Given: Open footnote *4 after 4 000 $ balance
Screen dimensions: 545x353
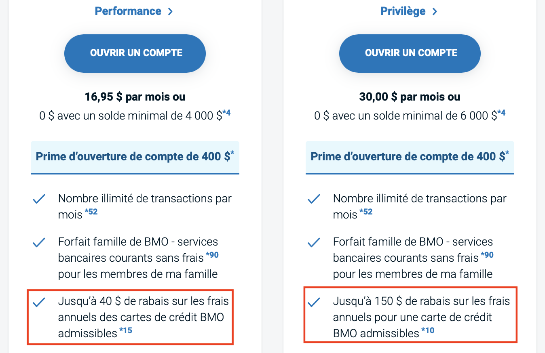Looking at the screenshot, I should coord(226,113).
